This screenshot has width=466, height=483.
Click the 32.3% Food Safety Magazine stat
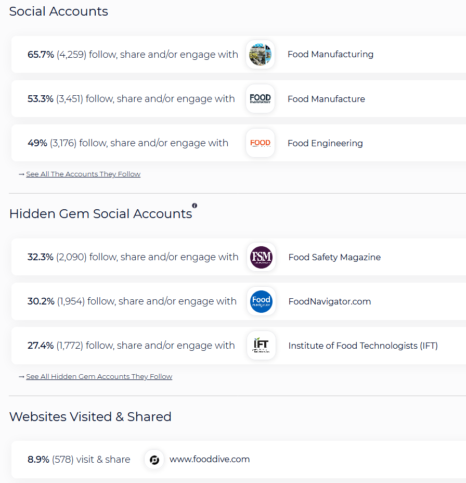coord(133,257)
